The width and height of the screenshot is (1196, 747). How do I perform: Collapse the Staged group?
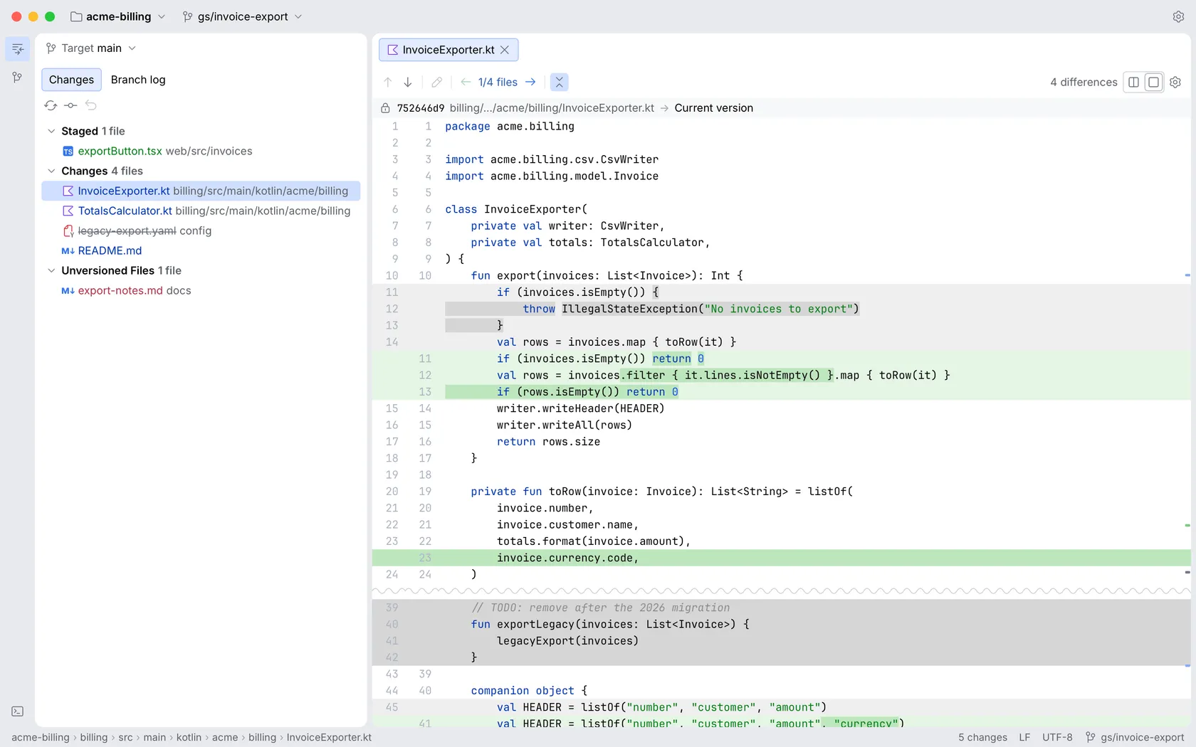pos(51,131)
